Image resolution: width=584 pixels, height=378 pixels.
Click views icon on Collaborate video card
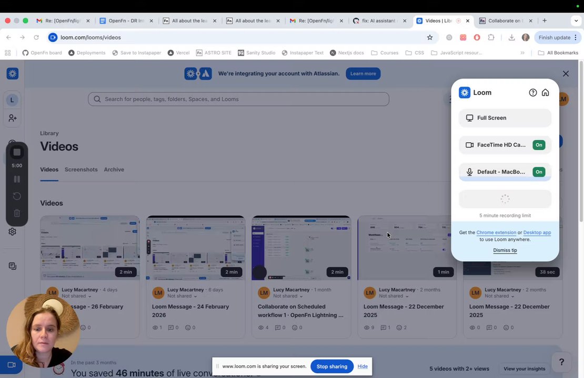tap(261, 328)
